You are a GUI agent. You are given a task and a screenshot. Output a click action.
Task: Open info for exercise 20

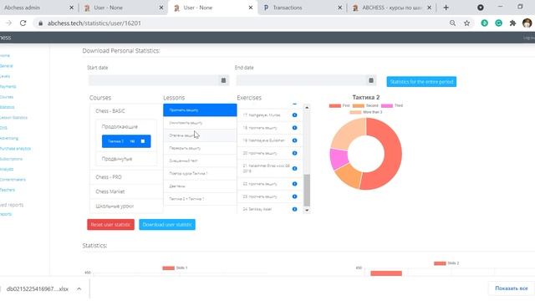pyautogui.click(x=294, y=153)
